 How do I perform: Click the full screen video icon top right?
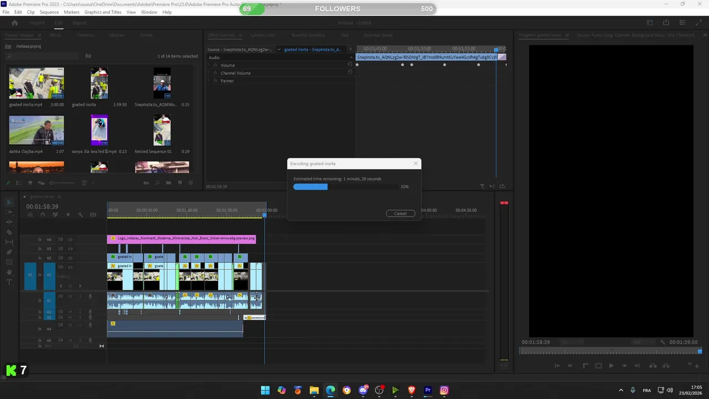[697, 23]
